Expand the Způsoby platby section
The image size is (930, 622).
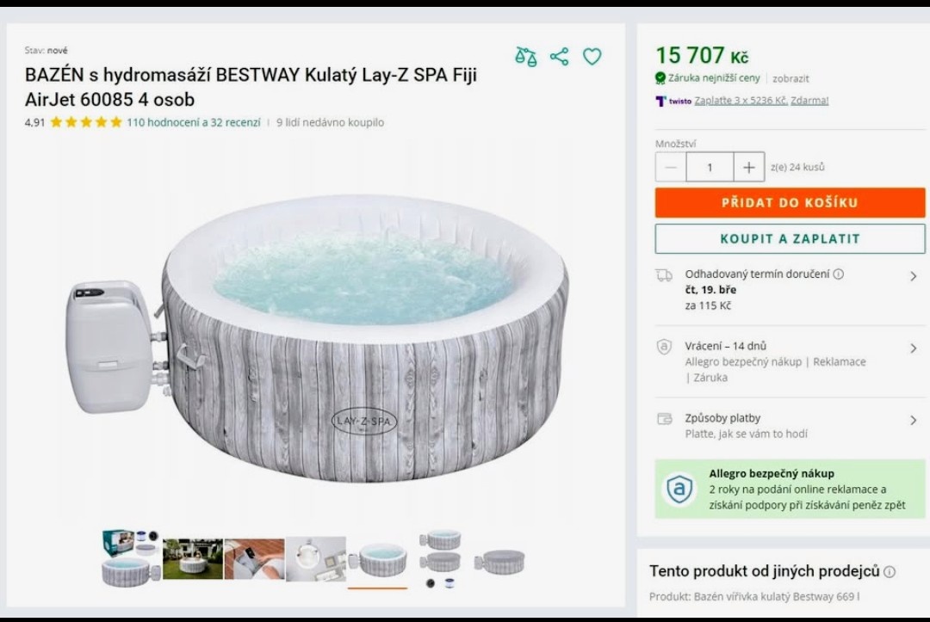[x=913, y=421]
